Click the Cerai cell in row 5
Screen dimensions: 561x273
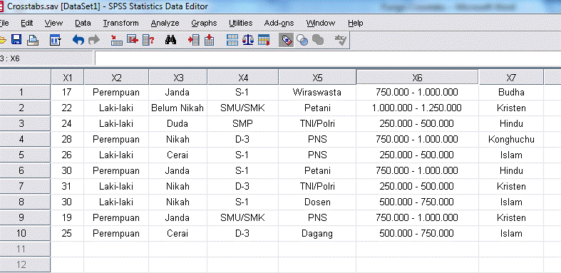point(177,155)
